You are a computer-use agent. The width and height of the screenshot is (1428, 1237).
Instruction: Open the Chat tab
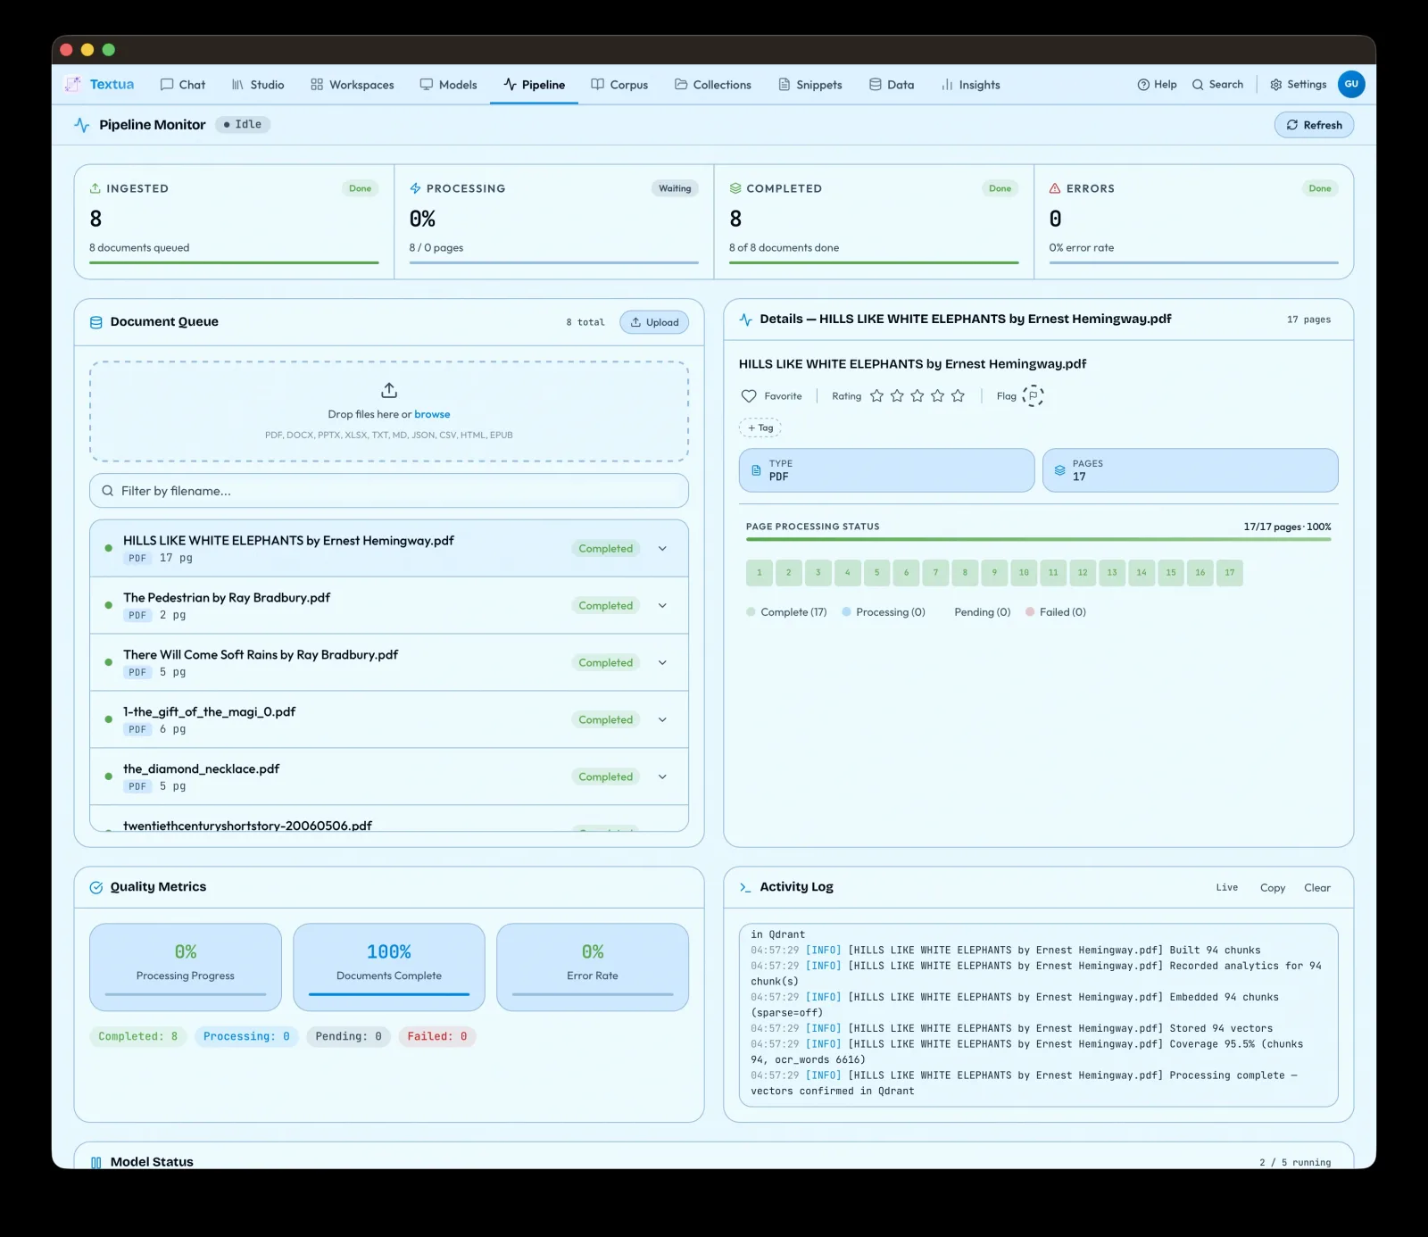pos(182,85)
